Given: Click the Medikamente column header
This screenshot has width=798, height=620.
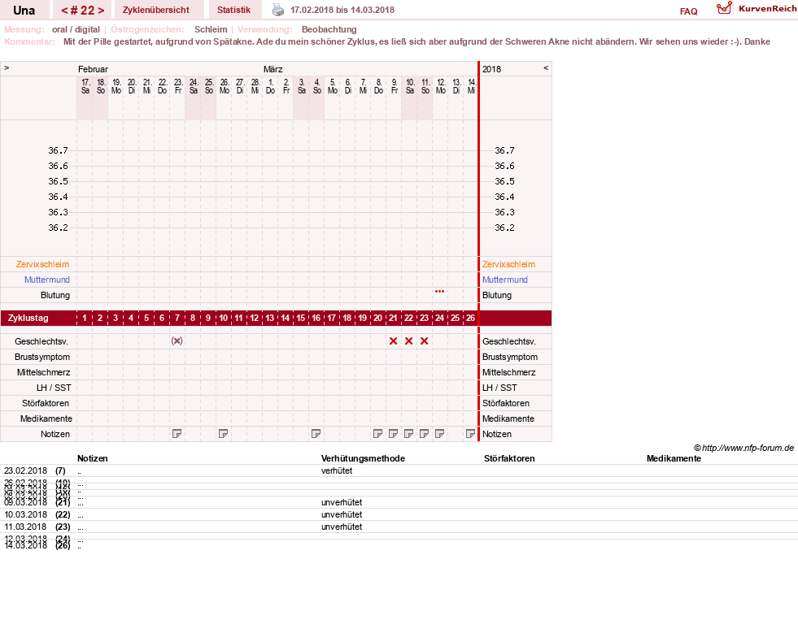Looking at the screenshot, I should [x=674, y=458].
